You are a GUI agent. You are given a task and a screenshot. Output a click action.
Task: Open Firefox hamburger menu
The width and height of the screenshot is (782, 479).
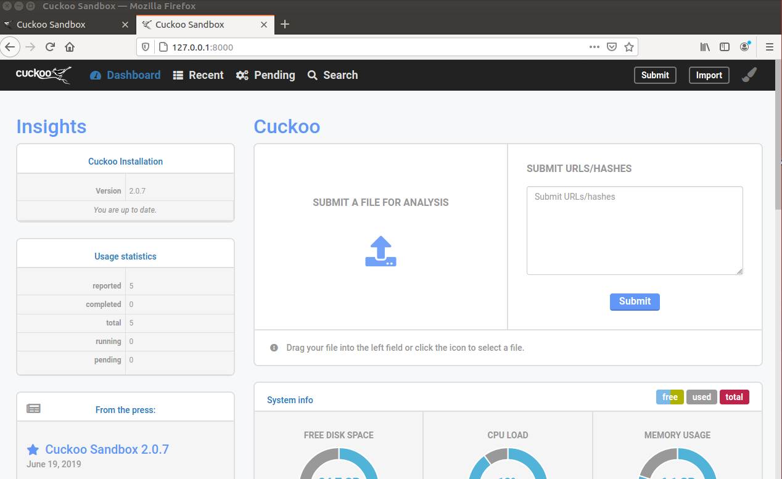(769, 47)
